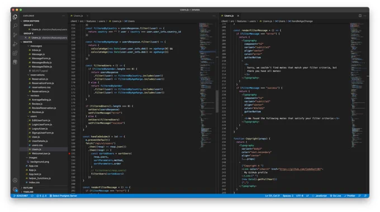Open the GitHub link on line 242
This screenshot has height=212, width=380.
pos(300,169)
